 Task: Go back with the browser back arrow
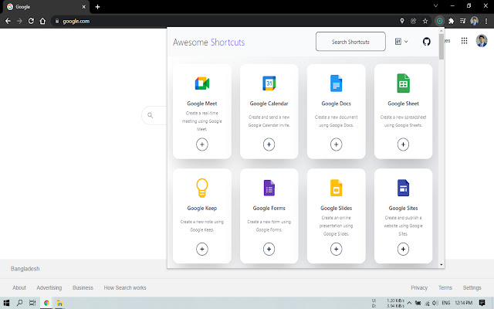[8, 21]
